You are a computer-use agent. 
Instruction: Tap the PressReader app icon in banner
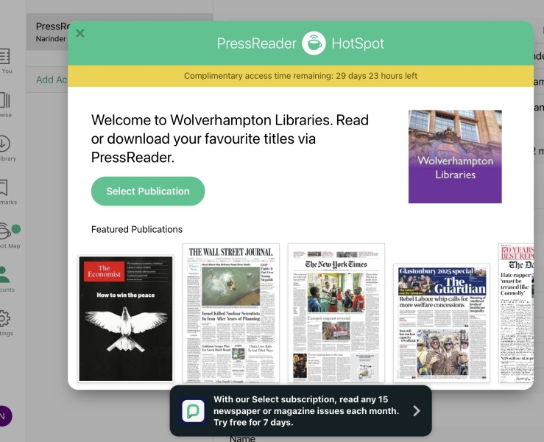pos(193,411)
